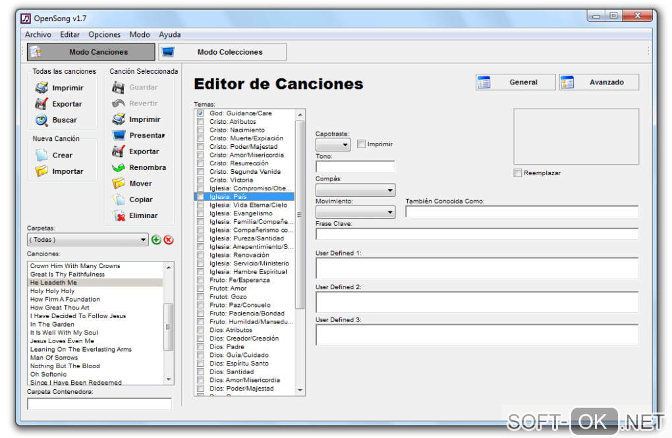
Task: Check the Cristo: Atributos theme box
Action: (200, 122)
